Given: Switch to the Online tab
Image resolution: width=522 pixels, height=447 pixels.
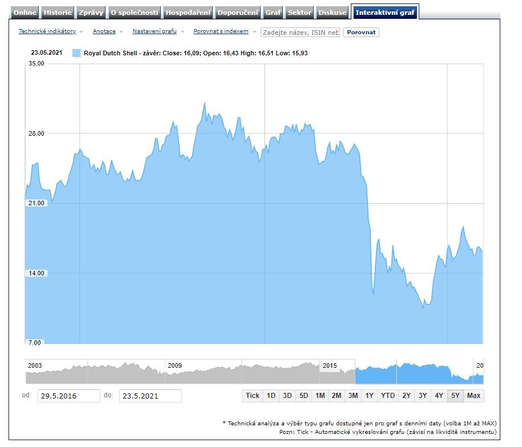Looking at the screenshot, I should [x=25, y=13].
